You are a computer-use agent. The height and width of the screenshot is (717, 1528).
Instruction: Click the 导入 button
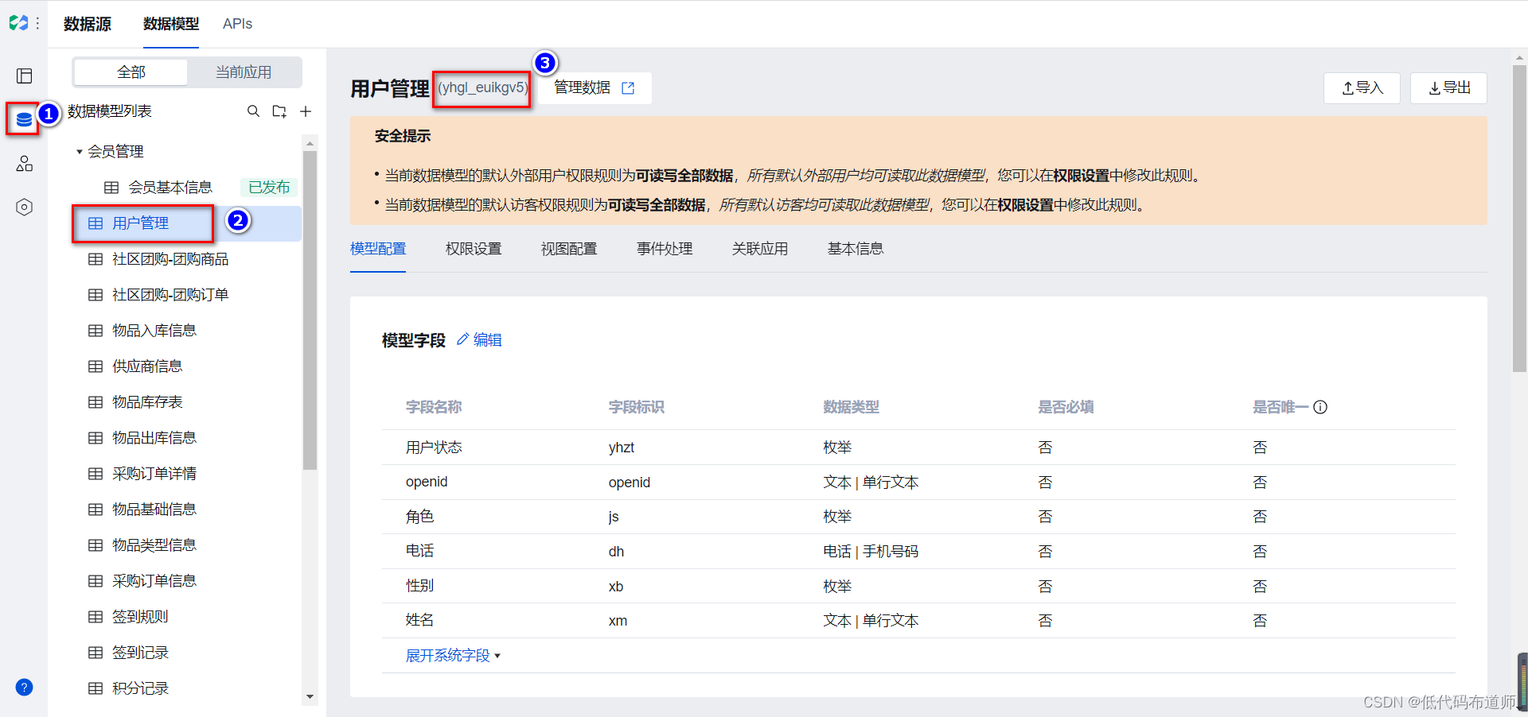pos(1362,88)
